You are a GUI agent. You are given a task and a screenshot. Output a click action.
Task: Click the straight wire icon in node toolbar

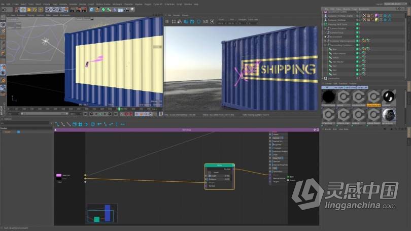point(68,124)
